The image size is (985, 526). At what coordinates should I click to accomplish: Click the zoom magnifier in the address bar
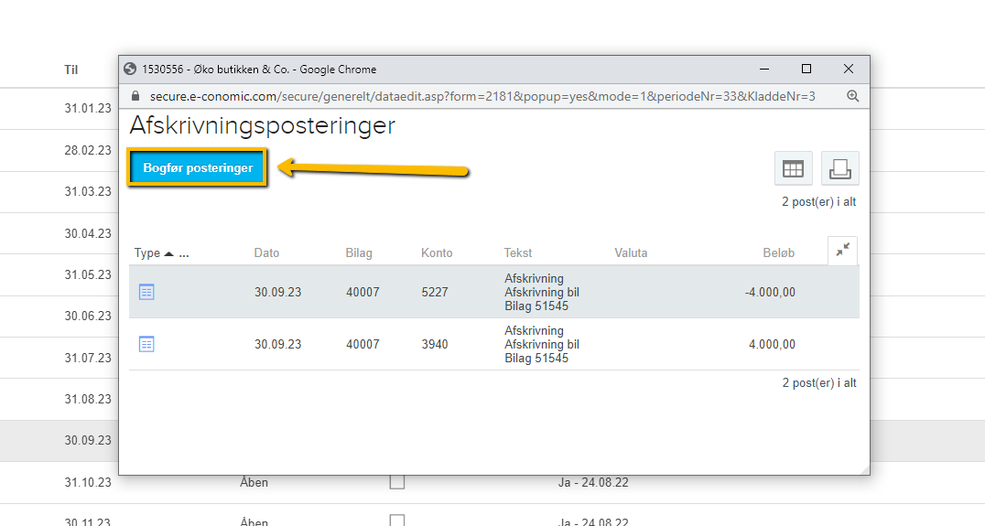852,96
